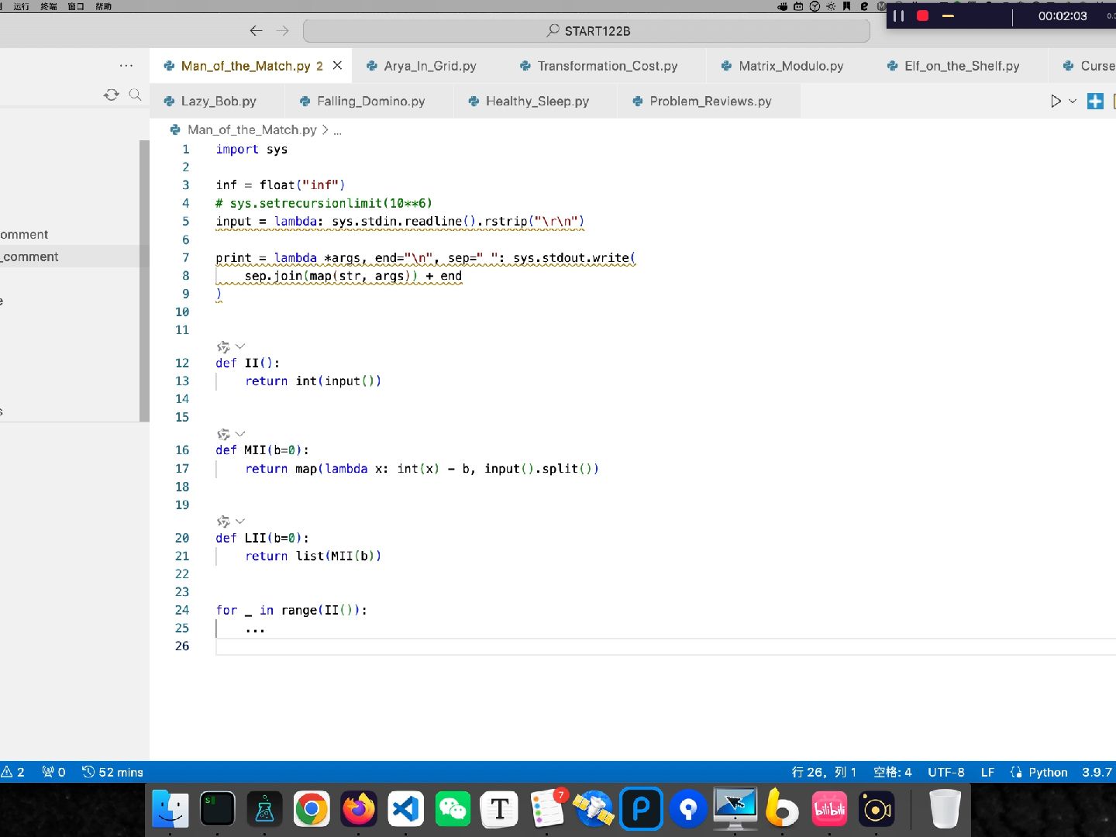Minimize the recording widget with yellow dash
Screen dimensions: 1116x837
948,15
